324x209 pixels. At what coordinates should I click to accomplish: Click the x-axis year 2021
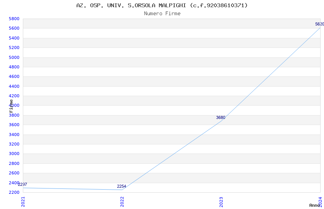tap(23, 202)
